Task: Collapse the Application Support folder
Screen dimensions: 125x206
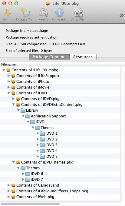Action: click(x=23, y=116)
